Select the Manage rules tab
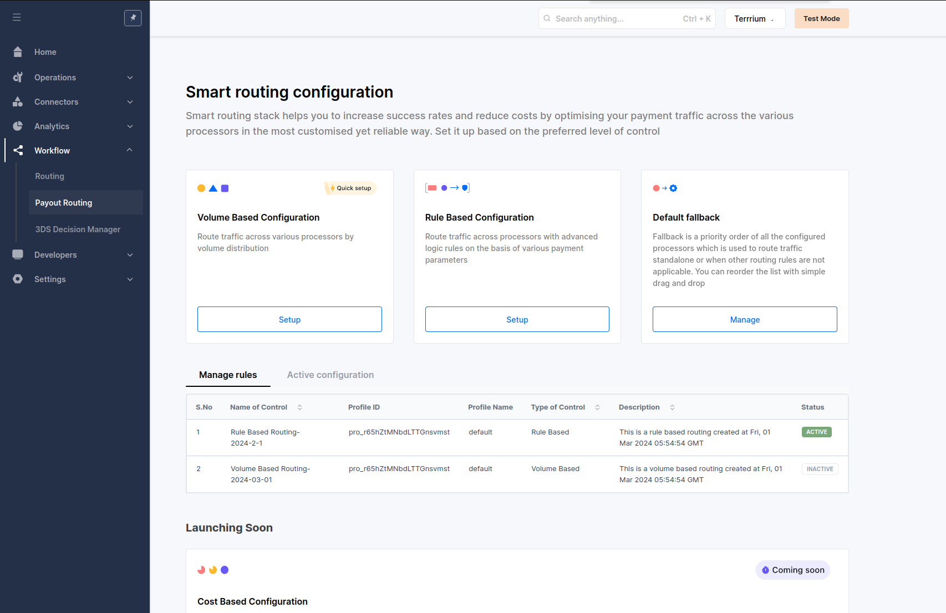 pos(228,375)
